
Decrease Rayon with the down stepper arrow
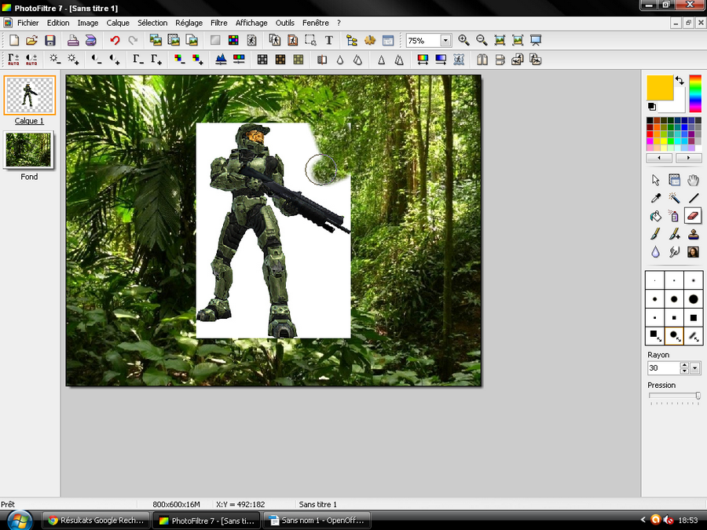pyautogui.click(x=684, y=371)
